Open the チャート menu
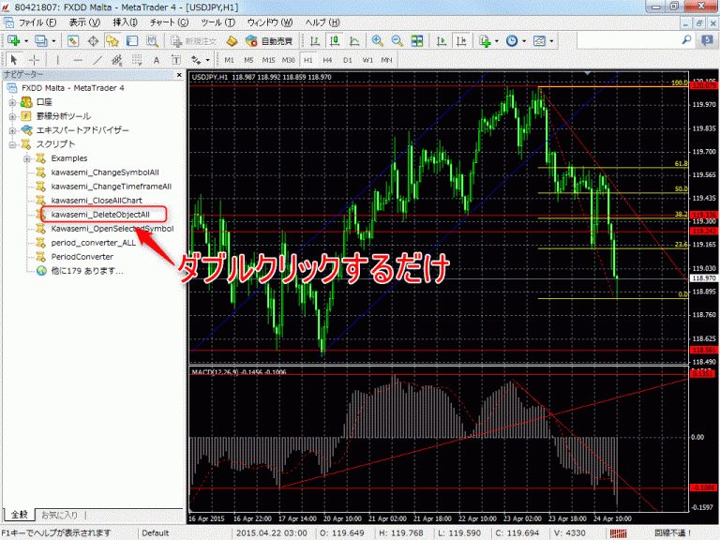720x540 pixels. [169, 22]
